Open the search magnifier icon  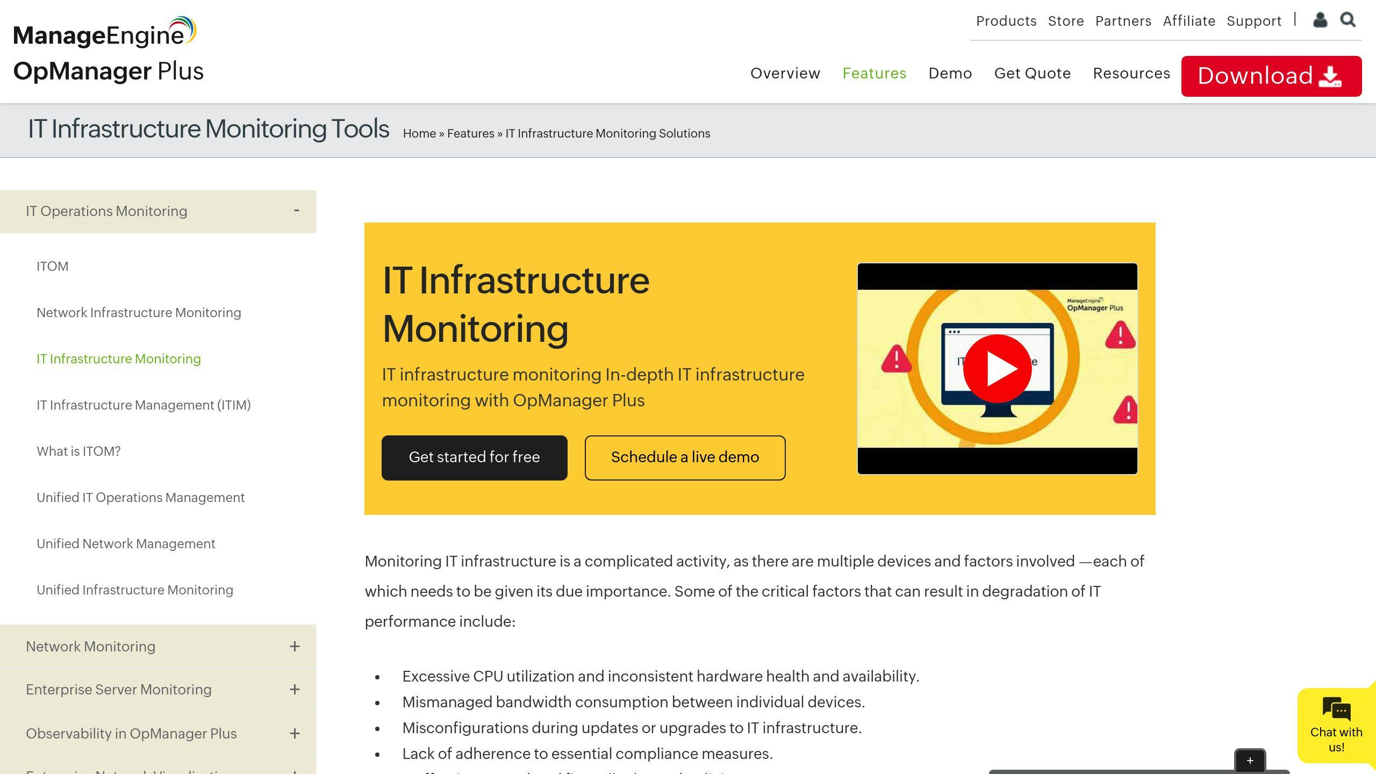pos(1348,20)
